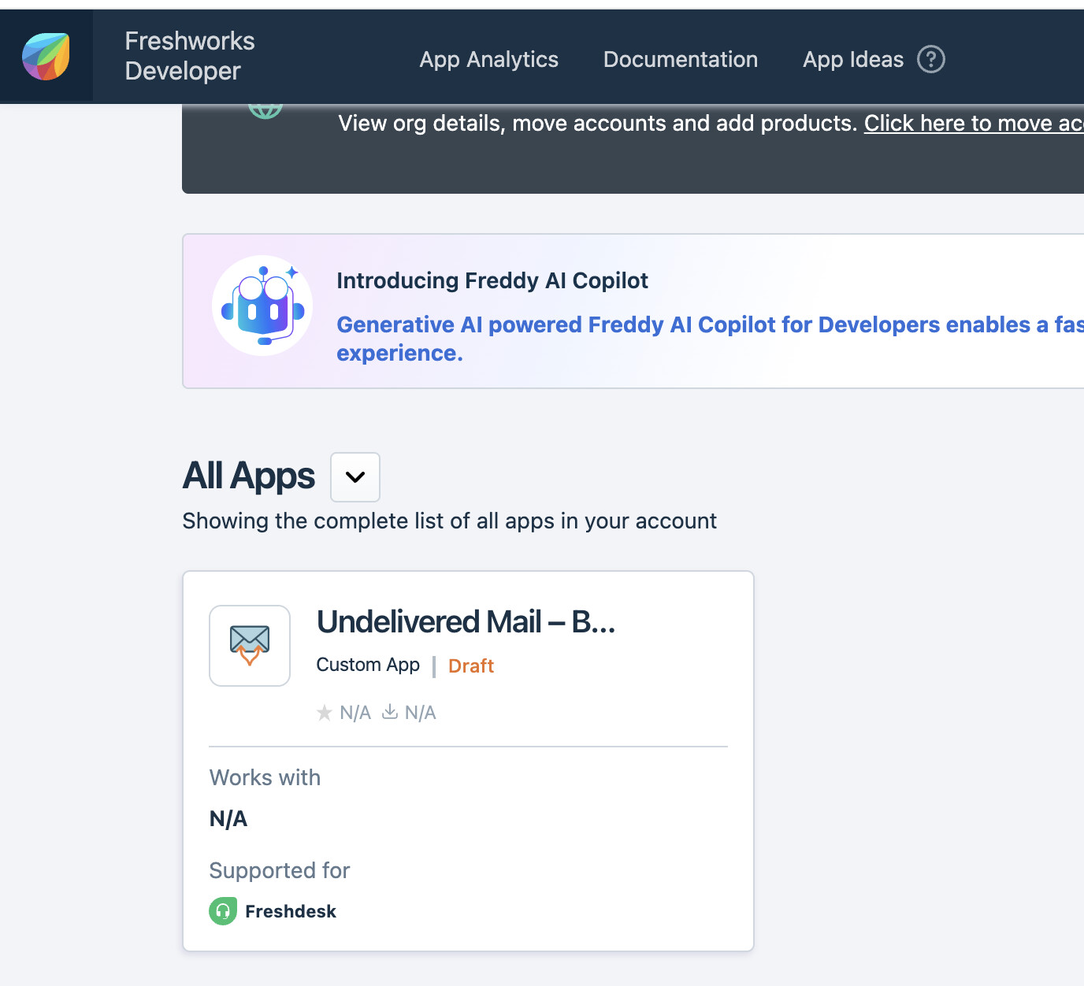Open the App Analytics menu item
Screen dimensions: 1084x986
click(x=488, y=59)
